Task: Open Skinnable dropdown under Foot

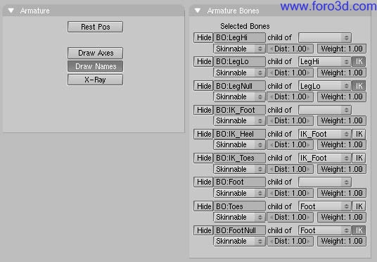Action: pos(239,193)
